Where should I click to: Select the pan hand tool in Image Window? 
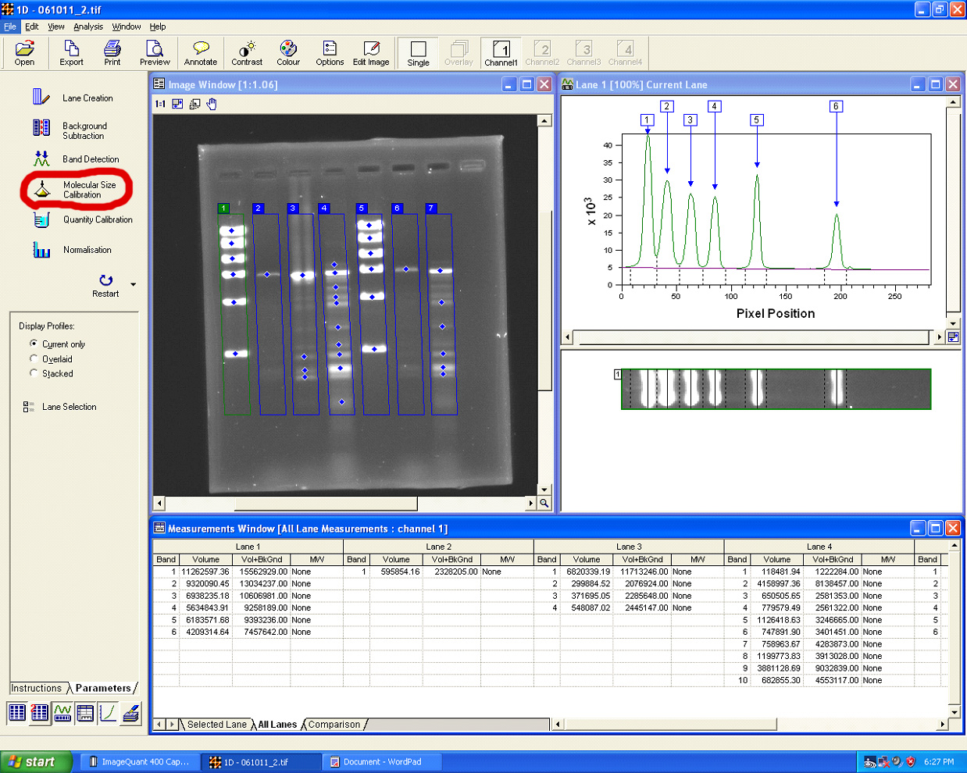click(x=212, y=104)
